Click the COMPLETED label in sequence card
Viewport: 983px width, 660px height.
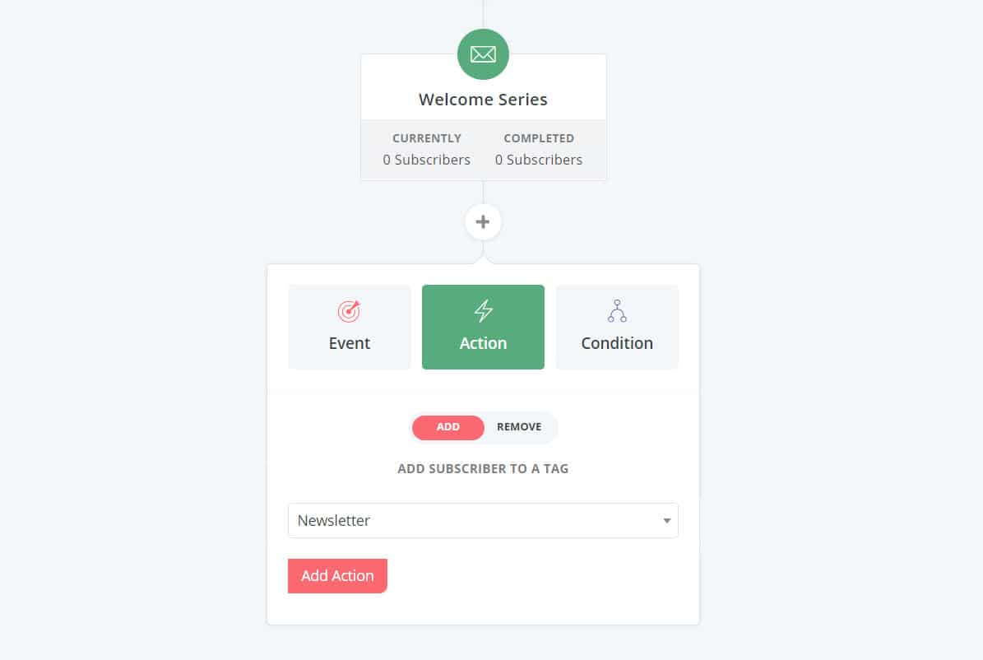pos(539,138)
